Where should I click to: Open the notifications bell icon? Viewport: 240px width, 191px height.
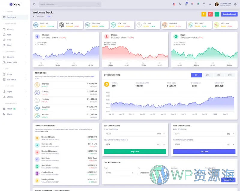[198, 4]
